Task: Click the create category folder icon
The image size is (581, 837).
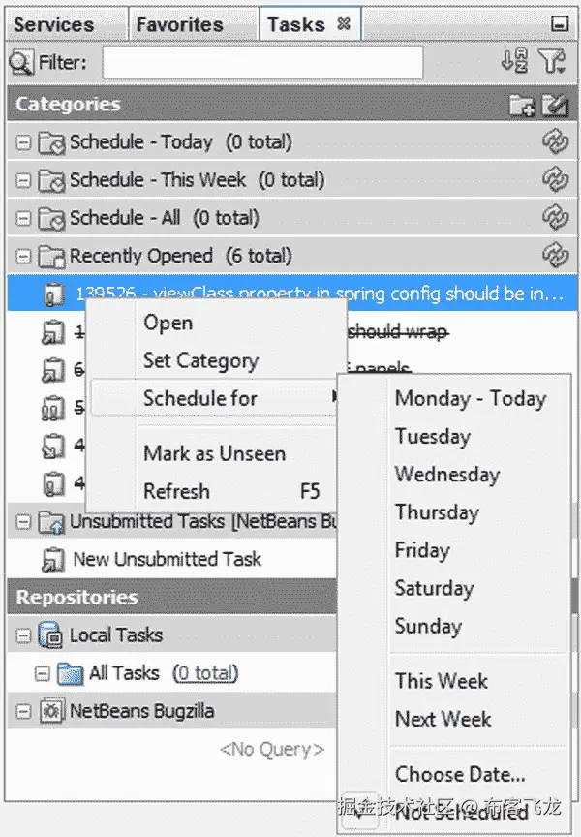Action: [522, 105]
